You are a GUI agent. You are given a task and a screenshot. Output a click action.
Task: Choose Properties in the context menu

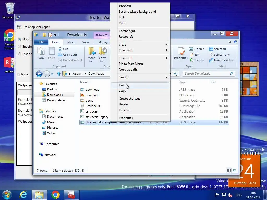point(140,118)
